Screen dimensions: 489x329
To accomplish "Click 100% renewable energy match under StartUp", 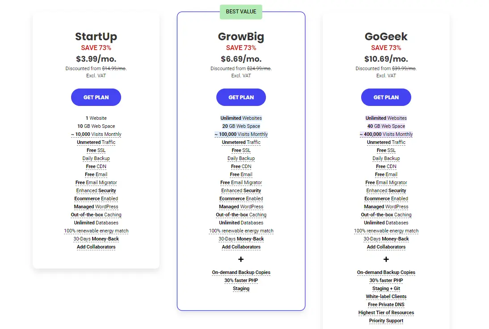I will pos(96,231).
